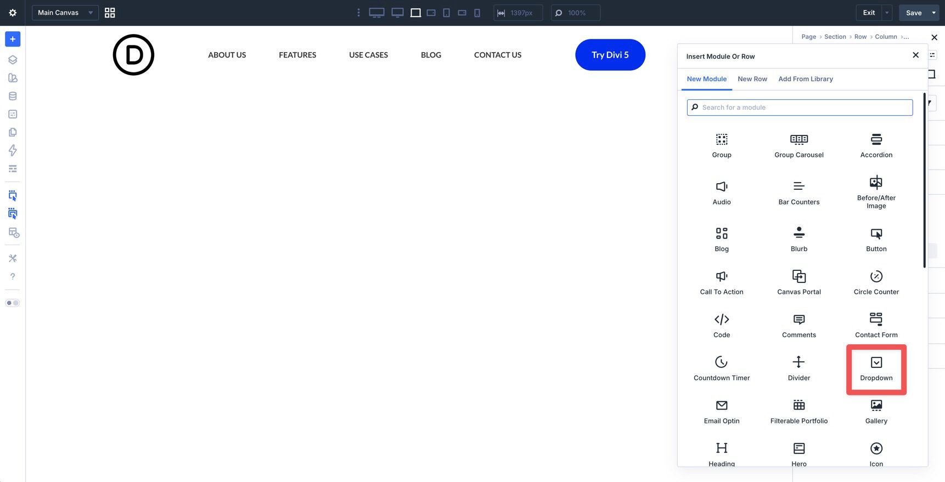Insert the Blurb module
The image size is (945, 482).
[x=799, y=240]
